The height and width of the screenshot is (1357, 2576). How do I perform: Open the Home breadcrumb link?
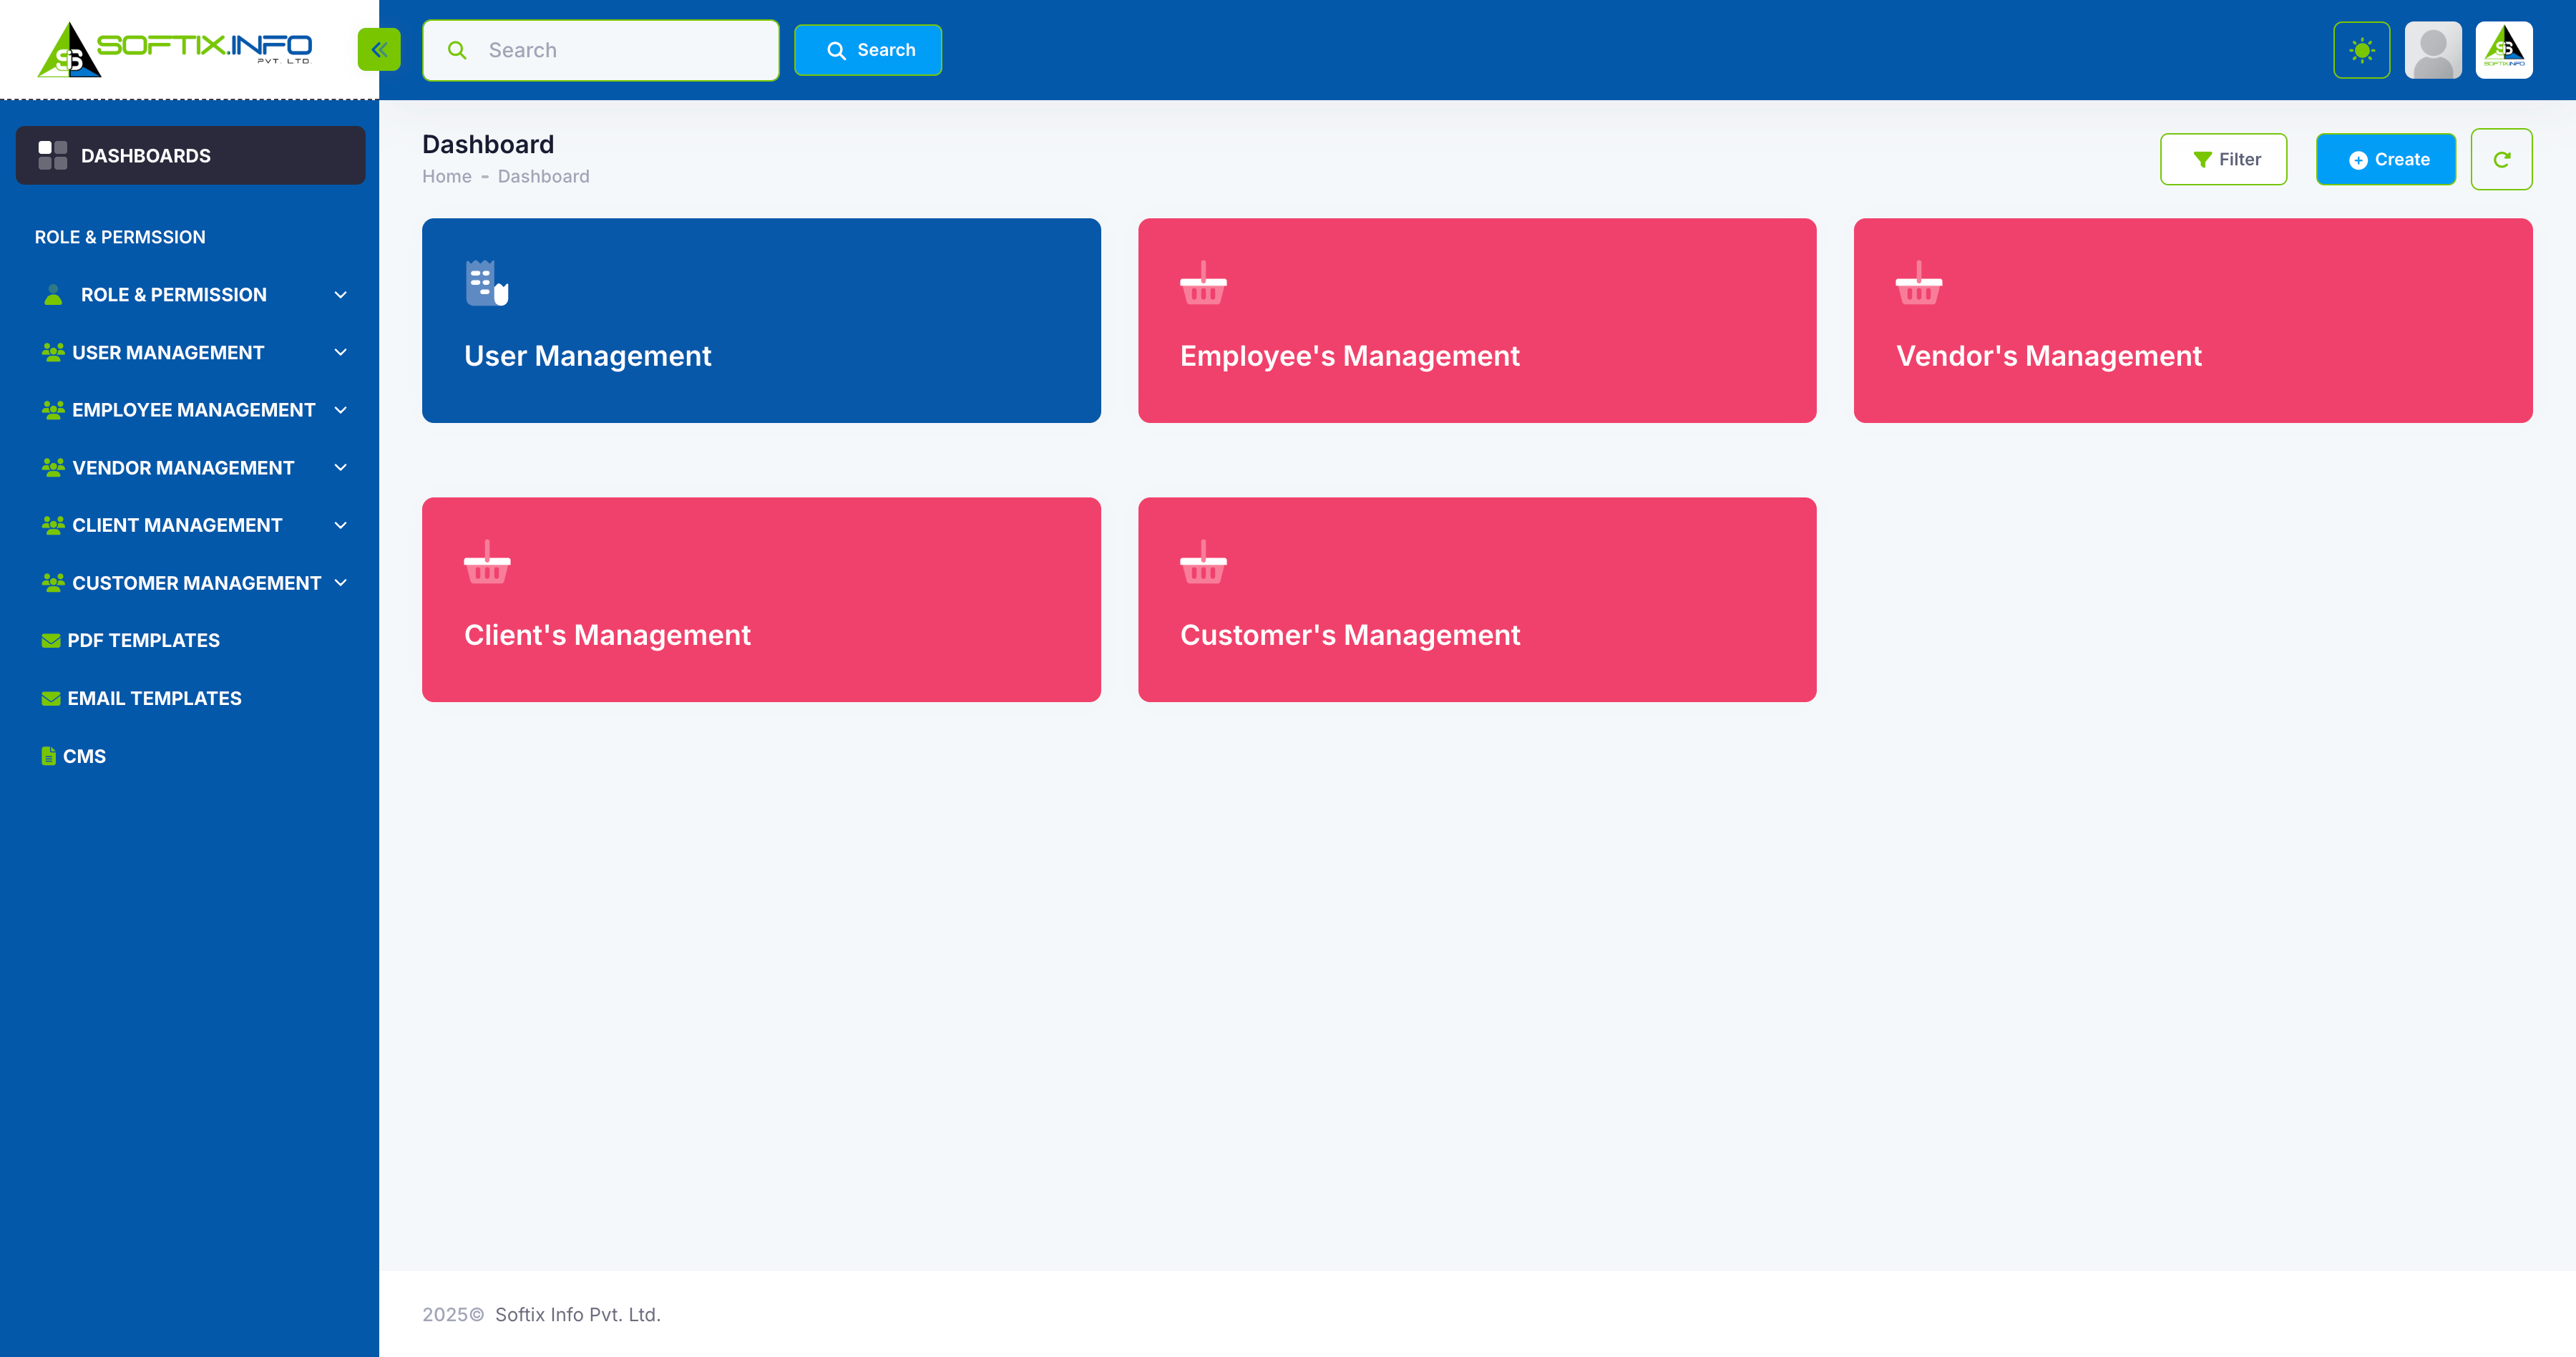pyautogui.click(x=446, y=176)
